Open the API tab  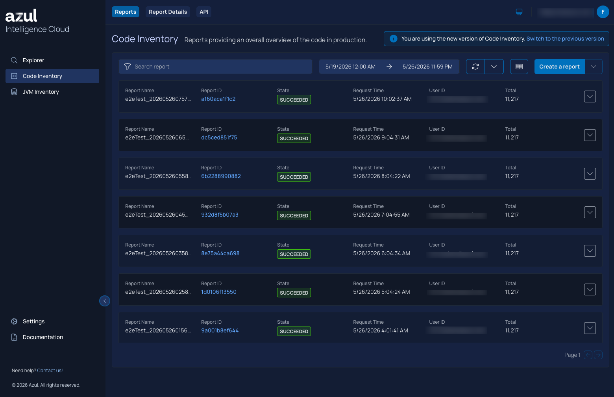(x=204, y=12)
